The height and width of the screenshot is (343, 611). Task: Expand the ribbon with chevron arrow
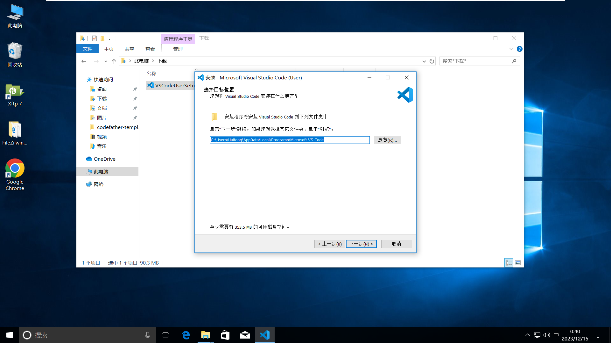coord(511,49)
